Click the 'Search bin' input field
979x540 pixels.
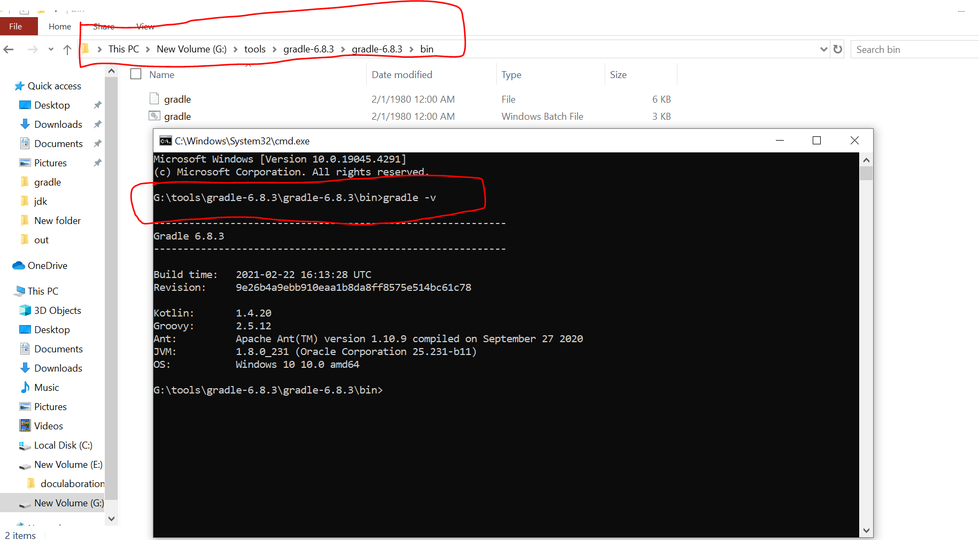coord(914,49)
